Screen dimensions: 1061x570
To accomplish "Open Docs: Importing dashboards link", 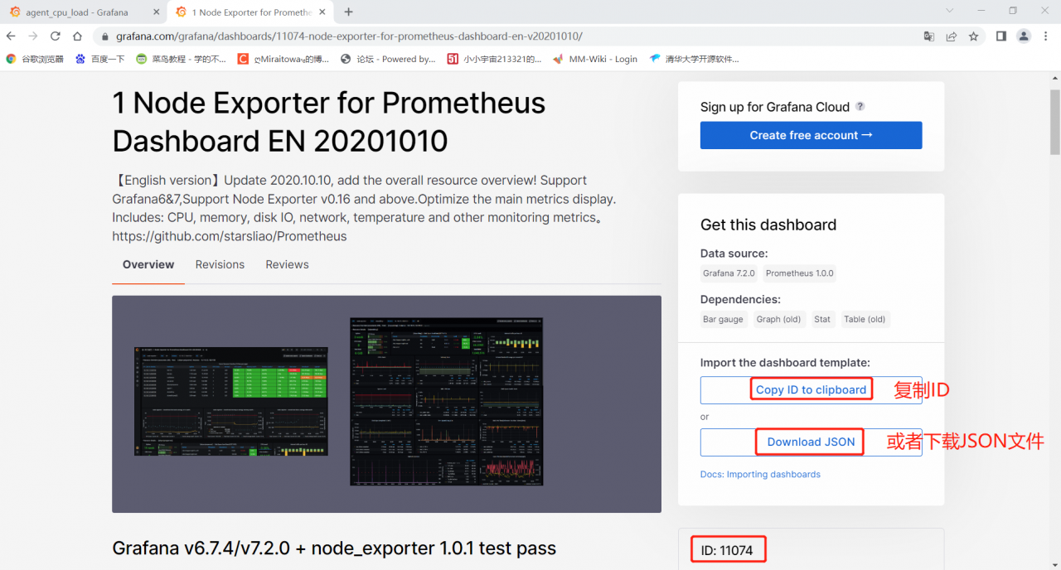I will tap(760, 475).
